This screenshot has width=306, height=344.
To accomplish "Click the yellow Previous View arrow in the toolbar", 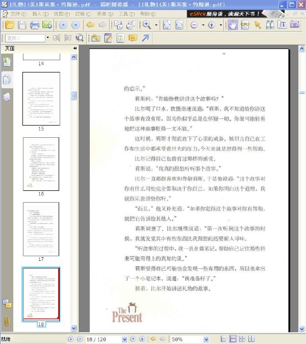I will [90, 25].
